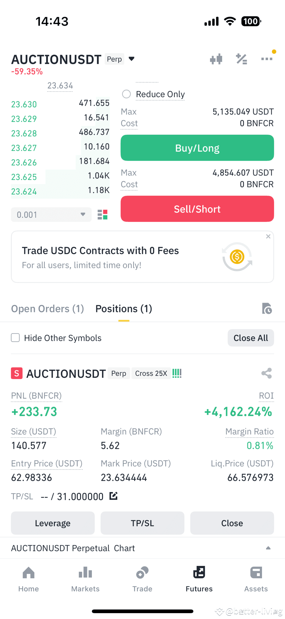Open the Assets wallet tab
The image size is (285, 619).
click(x=256, y=579)
